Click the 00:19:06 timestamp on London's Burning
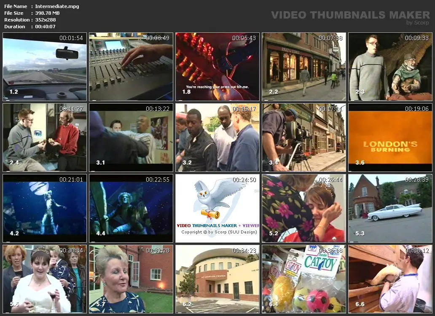The width and height of the screenshot is (435, 316). [x=417, y=109]
